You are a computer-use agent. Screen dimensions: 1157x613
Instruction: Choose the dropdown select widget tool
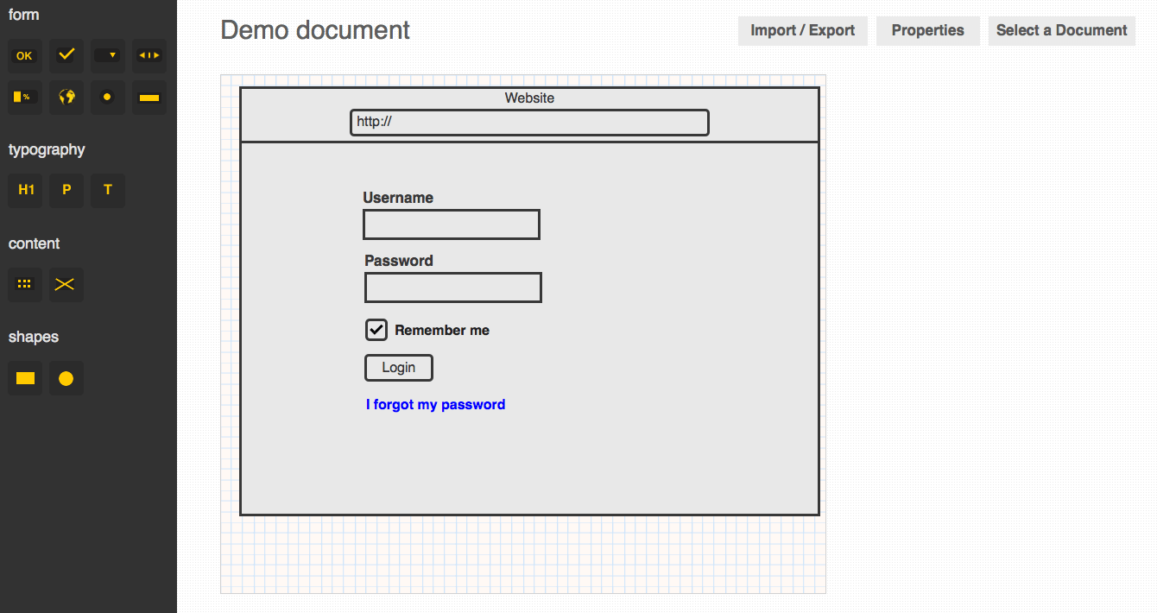[108, 56]
